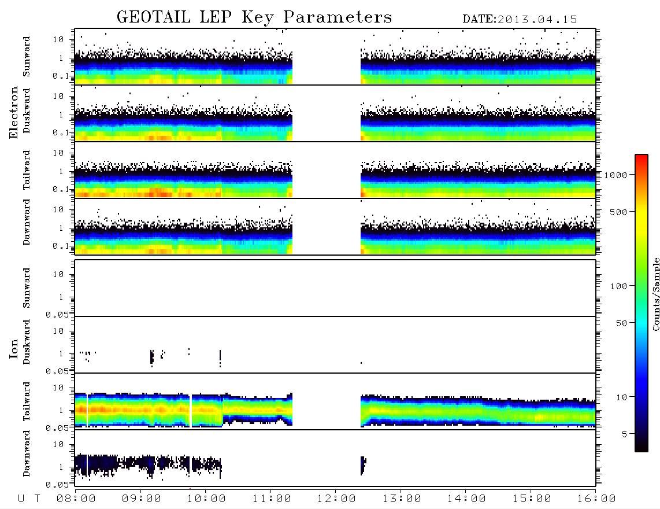Click the 500 colorbar tick label

click(618, 212)
